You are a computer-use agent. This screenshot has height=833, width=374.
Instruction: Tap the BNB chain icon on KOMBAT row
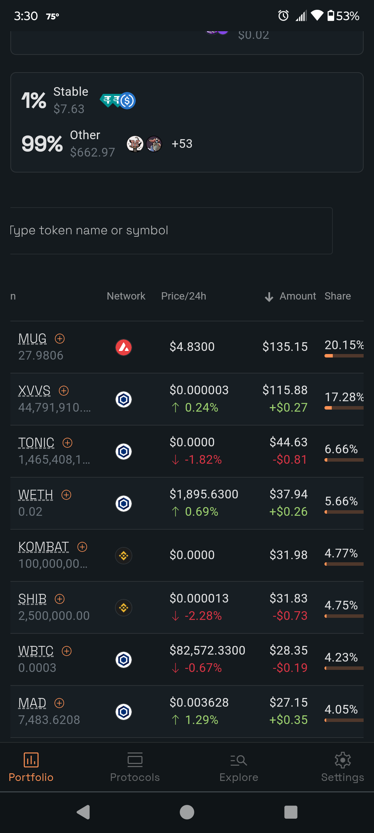[x=124, y=555]
